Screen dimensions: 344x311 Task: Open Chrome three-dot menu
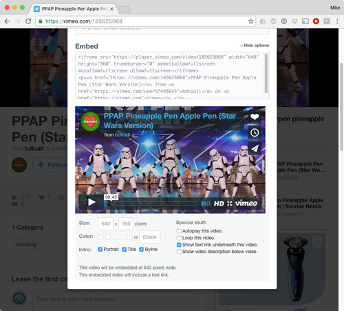pyautogui.click(x=337, y=21)
